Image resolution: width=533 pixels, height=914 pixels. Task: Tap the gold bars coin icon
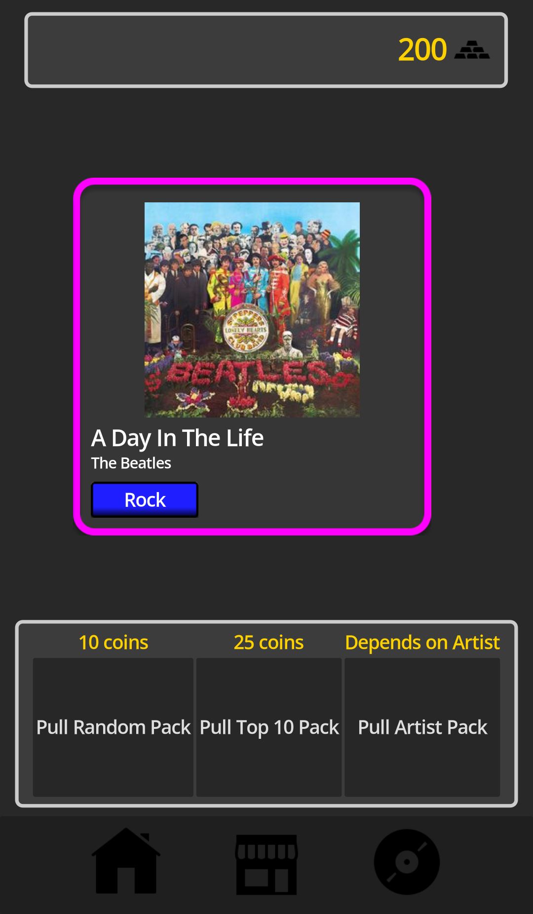[x=472, y=50]
